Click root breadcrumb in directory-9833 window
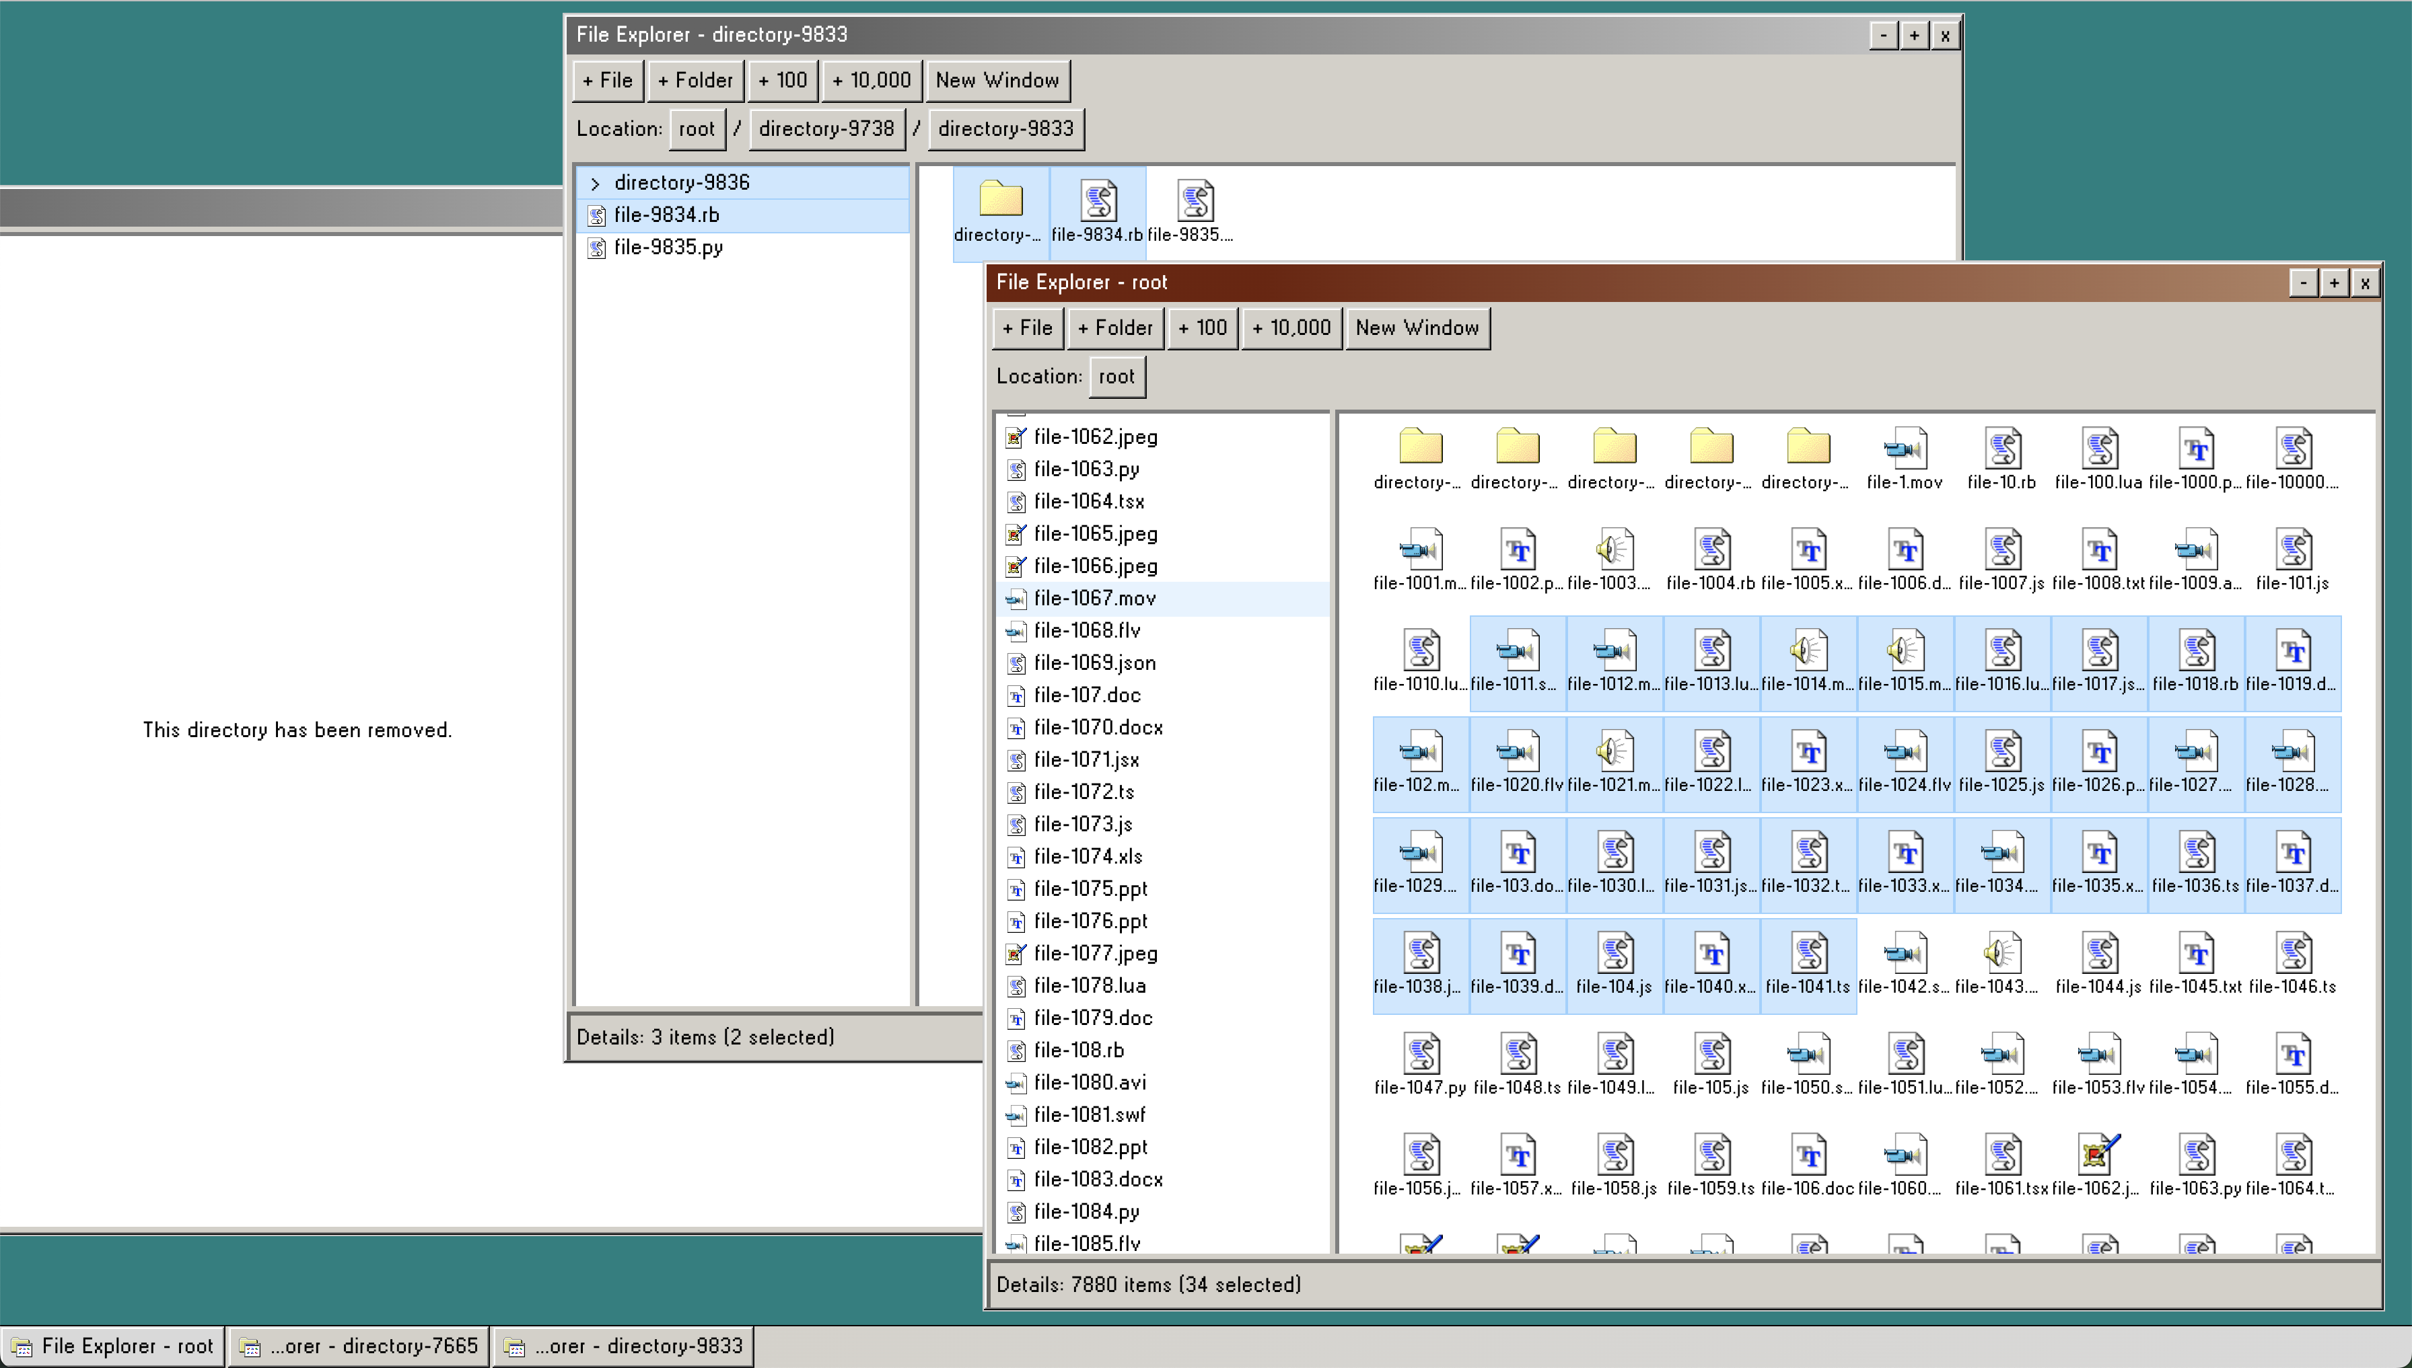The height and width of the screenshot is (1368, 2412). (x=696, y=128)
